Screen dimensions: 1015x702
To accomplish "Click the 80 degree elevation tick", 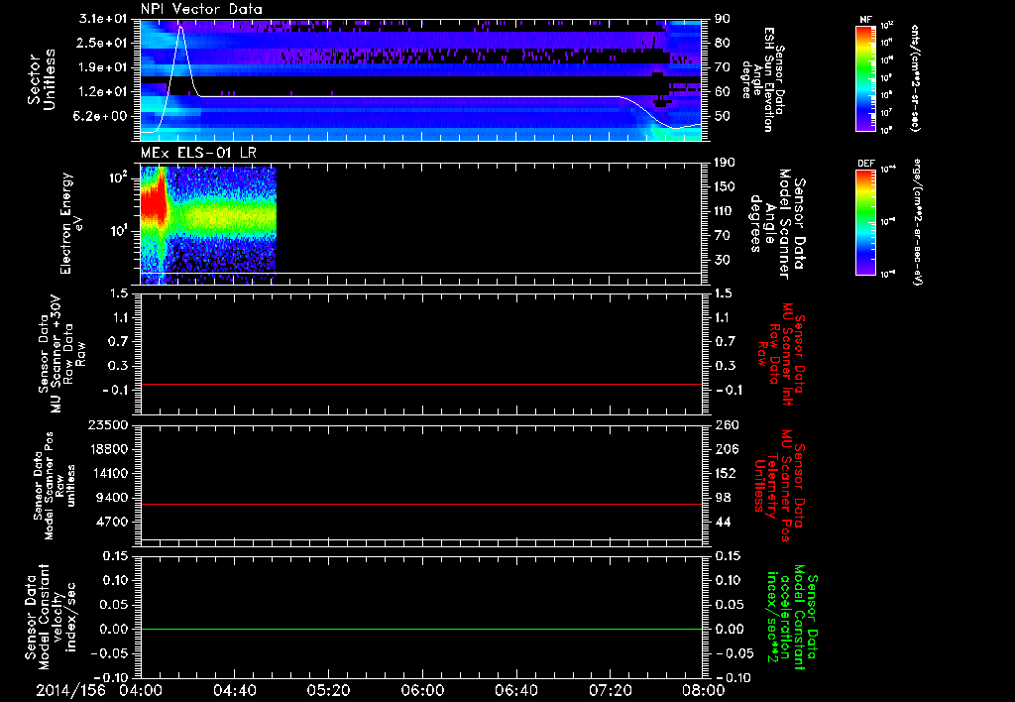I will click(723, 43).
